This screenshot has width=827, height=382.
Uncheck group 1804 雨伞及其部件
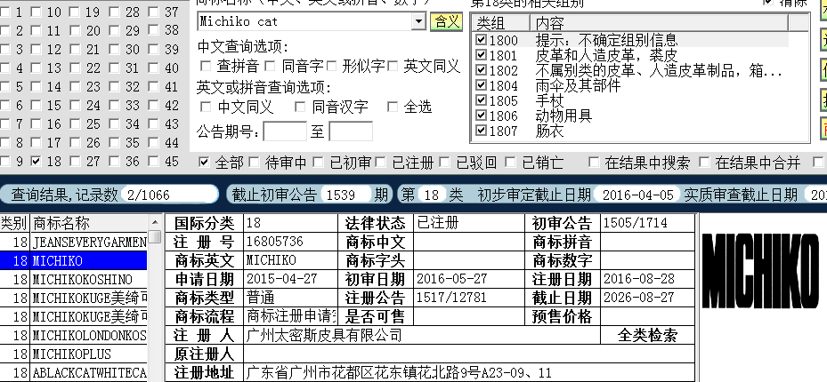(481, 85)
